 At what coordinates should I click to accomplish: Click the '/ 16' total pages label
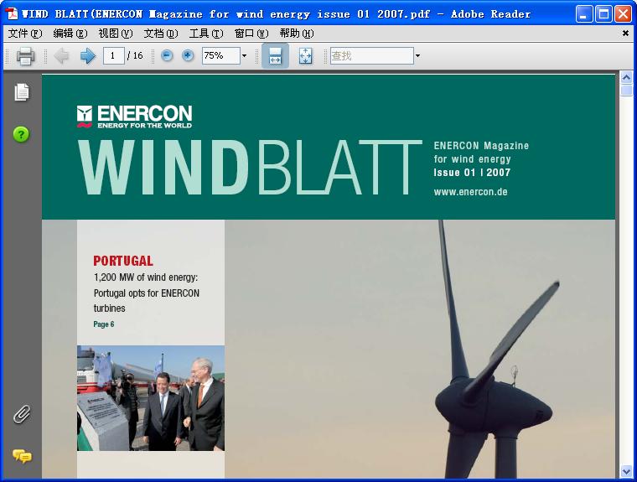tap(135, 55)
